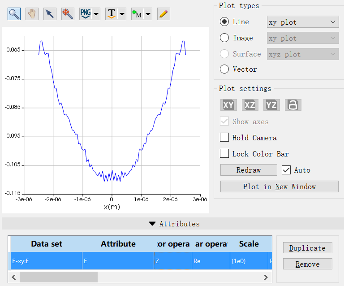Export the plot as PNG
This screenshot has height=286, width=344.
tap(86, 14)
